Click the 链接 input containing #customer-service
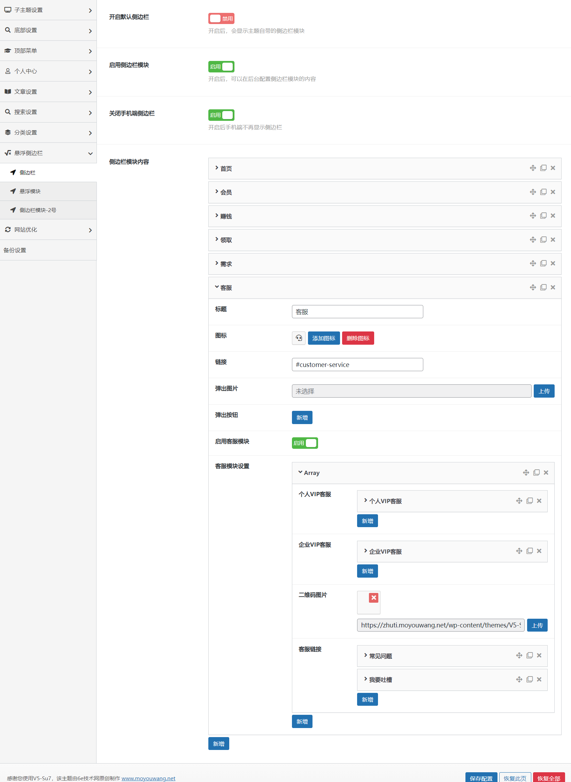 [x=357, y=365]
